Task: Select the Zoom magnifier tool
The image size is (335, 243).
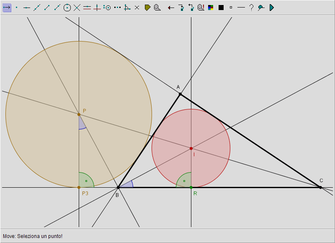Action: (261, 8)
